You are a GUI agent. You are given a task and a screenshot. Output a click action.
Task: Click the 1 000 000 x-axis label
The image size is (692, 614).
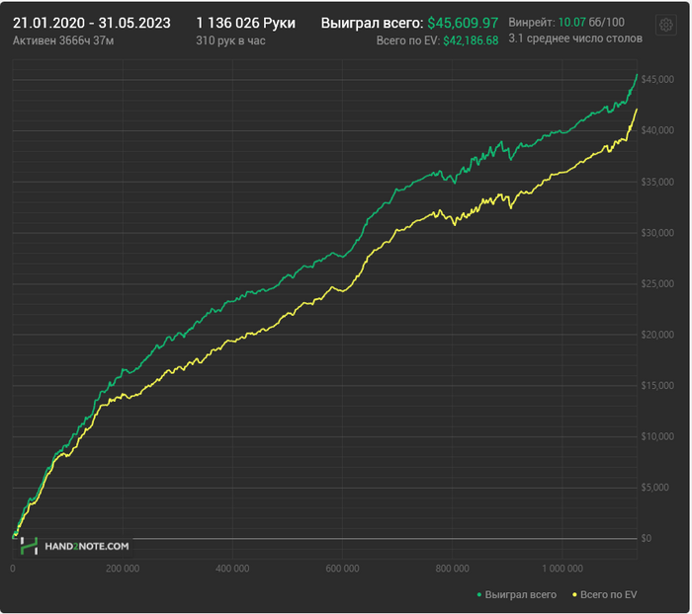562,569
